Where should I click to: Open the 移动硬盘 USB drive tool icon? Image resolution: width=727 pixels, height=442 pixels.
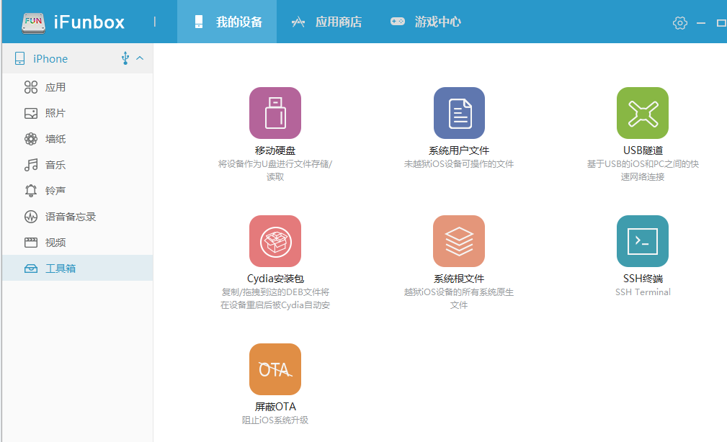[x=275, y=113]
